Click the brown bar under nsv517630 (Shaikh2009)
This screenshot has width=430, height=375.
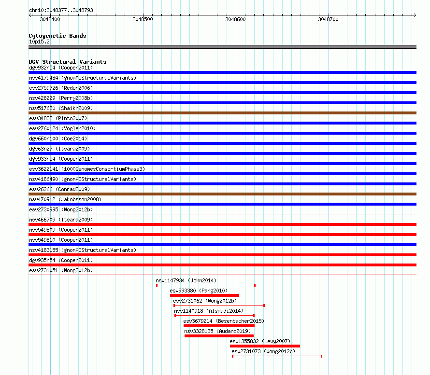click(222, 113)
